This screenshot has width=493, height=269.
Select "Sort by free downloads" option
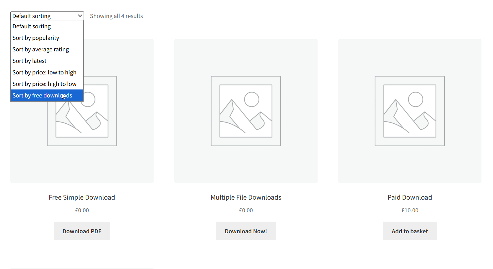click(42, 95)
